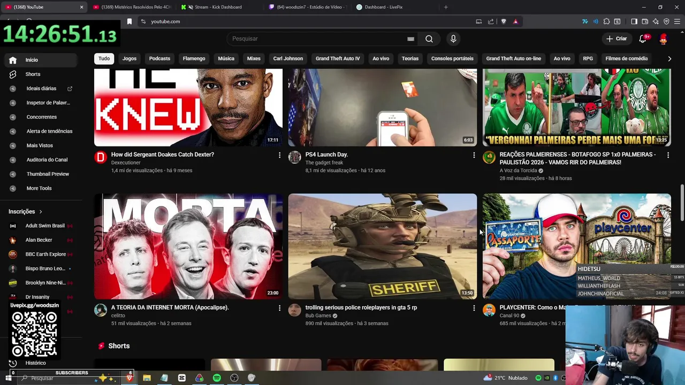Viewport: 685px width, 385px height.
Task: Select the Música filter chip
Action: (226, 59)
